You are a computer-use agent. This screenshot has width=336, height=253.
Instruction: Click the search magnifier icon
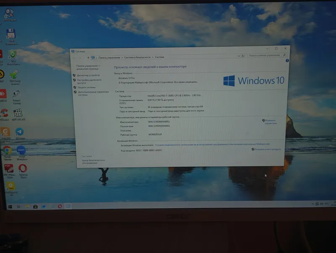pyautogui.click(x=284, y=55)
